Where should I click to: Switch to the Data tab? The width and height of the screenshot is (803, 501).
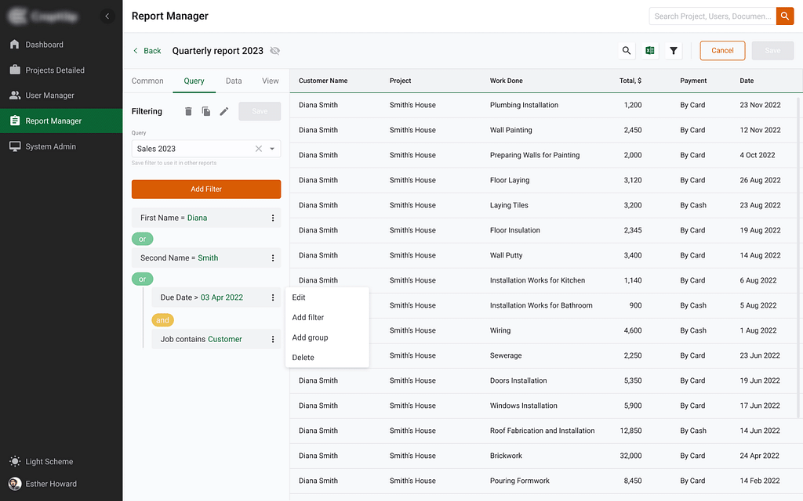234,81
